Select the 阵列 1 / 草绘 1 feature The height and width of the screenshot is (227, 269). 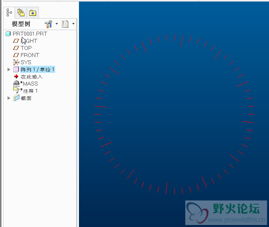38,69
